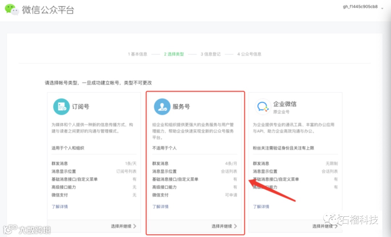Image resolution: width=391 pixels, height=237 pixels.
Task: Click the chevron arrow on 服务号 选择并继续
Action: pyautogui.click(x=235, y=226)
